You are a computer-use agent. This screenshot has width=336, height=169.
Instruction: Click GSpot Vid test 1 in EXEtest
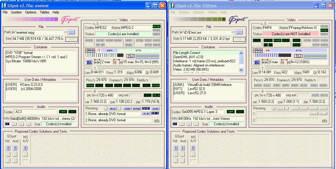(x=176, y=148)
